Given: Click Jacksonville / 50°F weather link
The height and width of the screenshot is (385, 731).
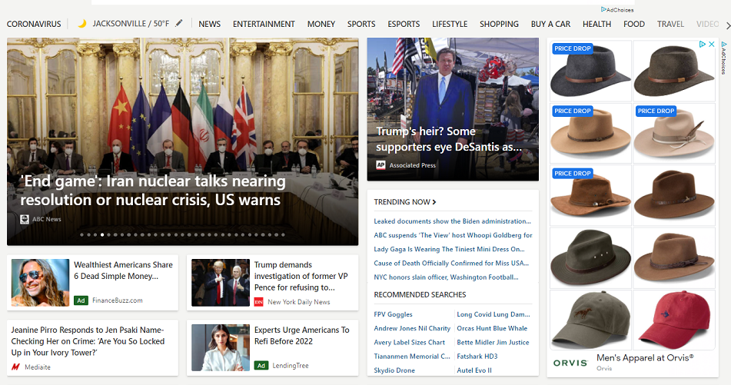Looking at the screenshot, I should pos(131,23).
